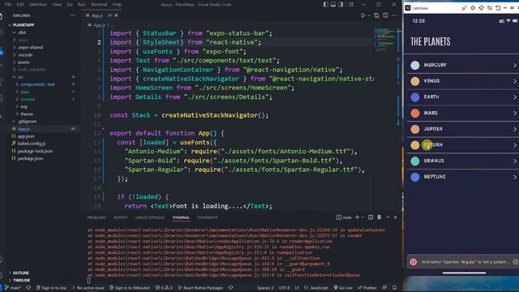This screenshot has width=519, height=292.
Task: Select the node terminal instance
Action: 344,217
